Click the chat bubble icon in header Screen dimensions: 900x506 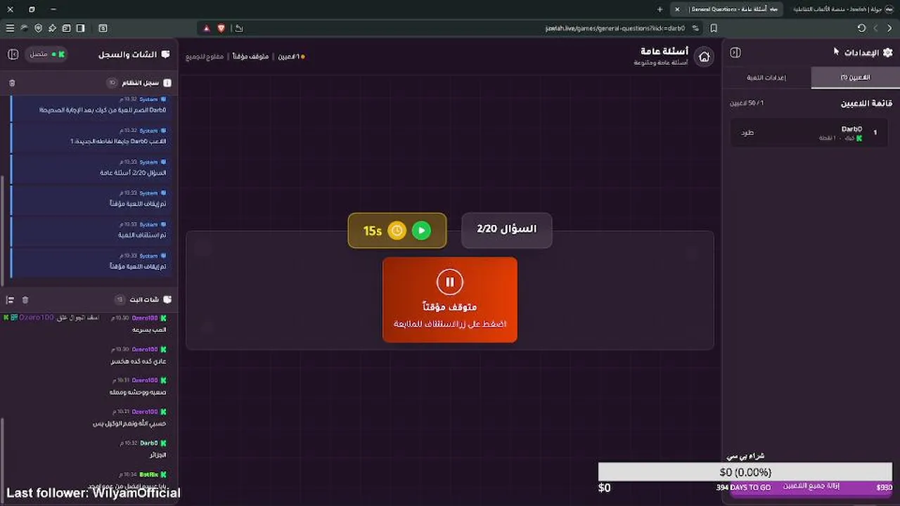pos(166,54)
